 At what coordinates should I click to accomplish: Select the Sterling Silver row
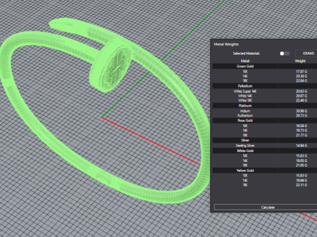(x=265, y=145)
